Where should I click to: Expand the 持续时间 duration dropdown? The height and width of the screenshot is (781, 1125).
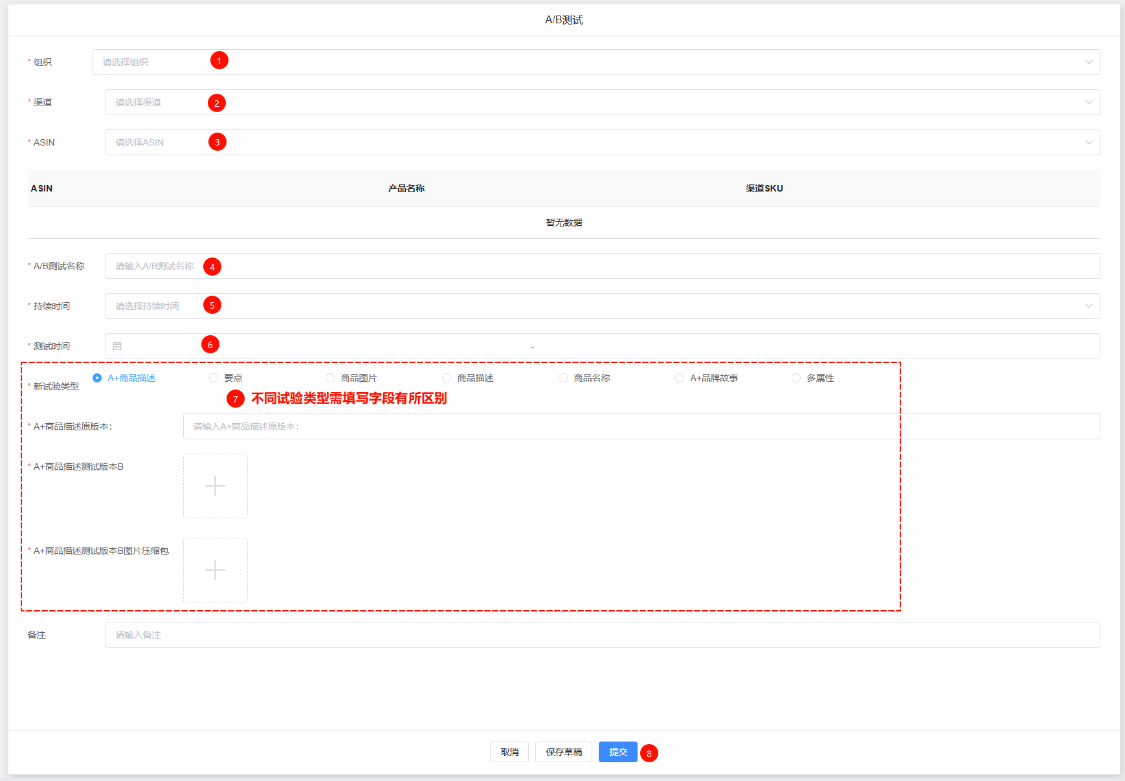click(602, 306)
